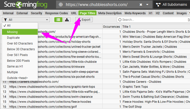Expand the tabs overflow arrow

point(189,13)
